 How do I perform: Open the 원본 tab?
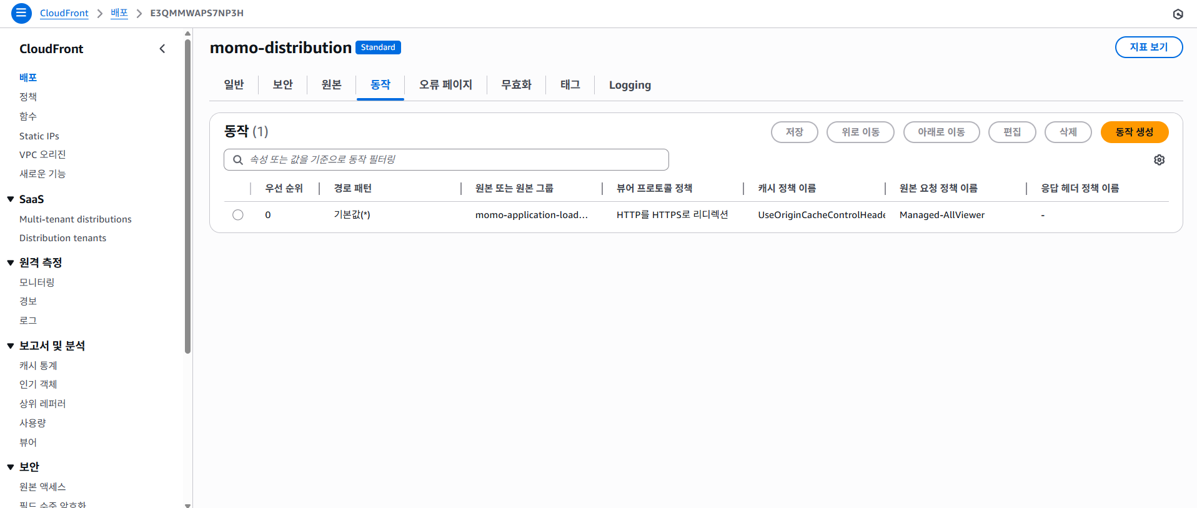pos(331,85)
